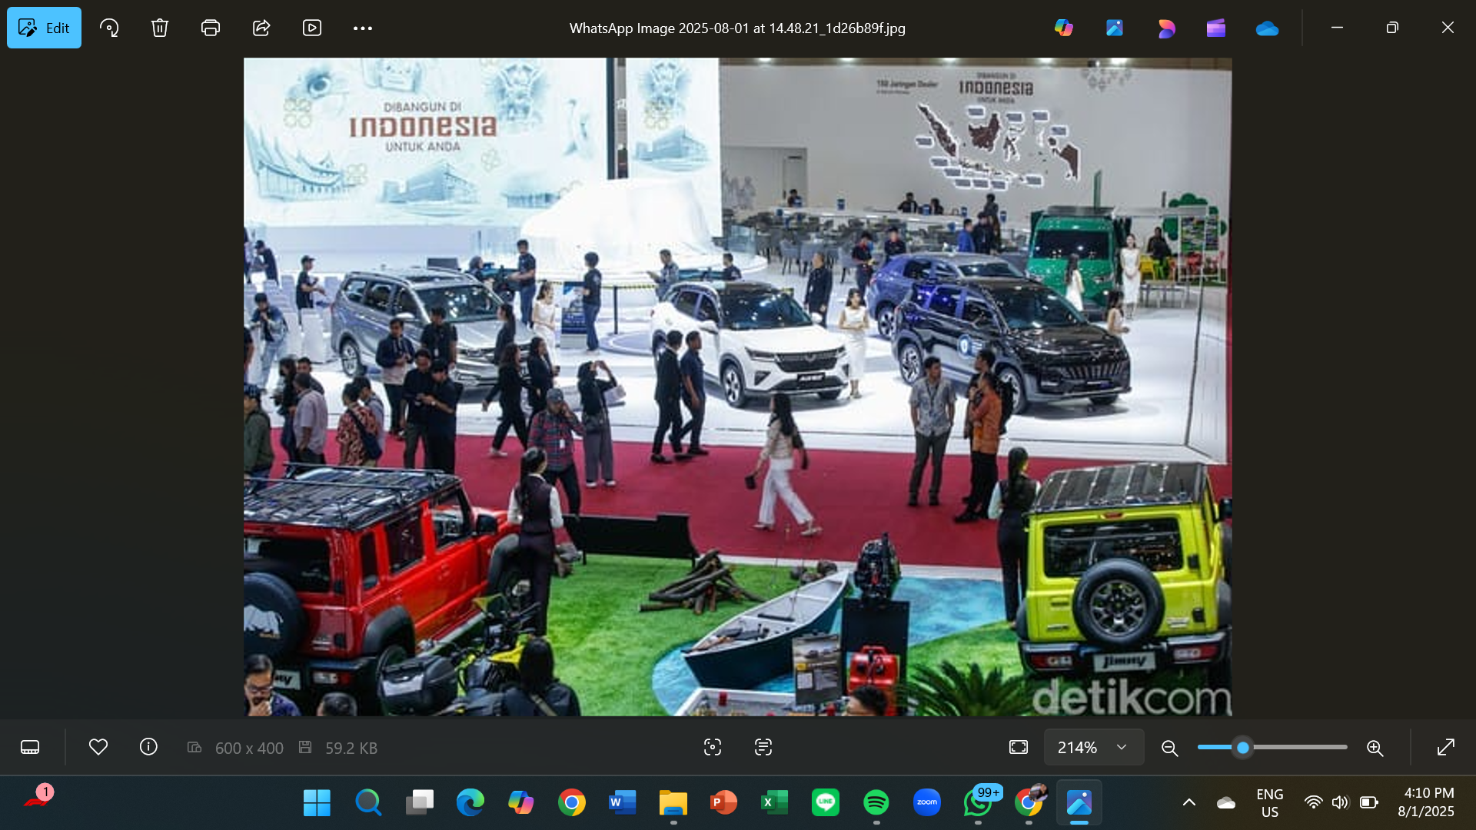Rotate the image with the rotate icon
This screenshot has width=1476, height=830.
(109, 28)
